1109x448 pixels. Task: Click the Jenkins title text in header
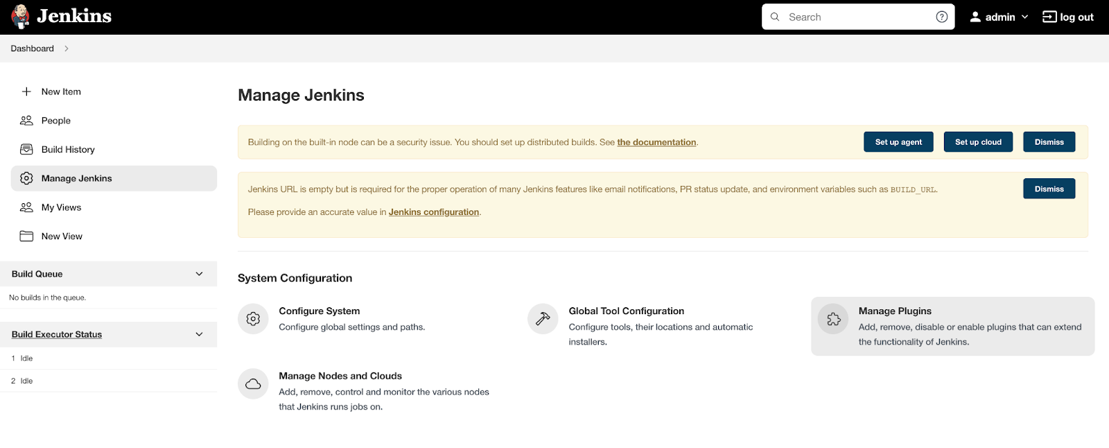pos(74,16)
